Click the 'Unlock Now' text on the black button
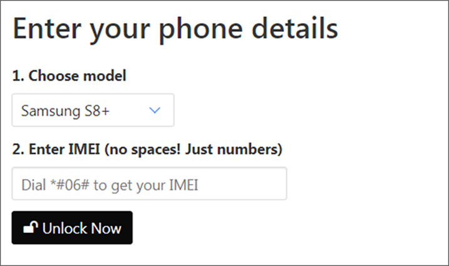The height and width of the screenshot is (266, 449). (x=81, y=228)
